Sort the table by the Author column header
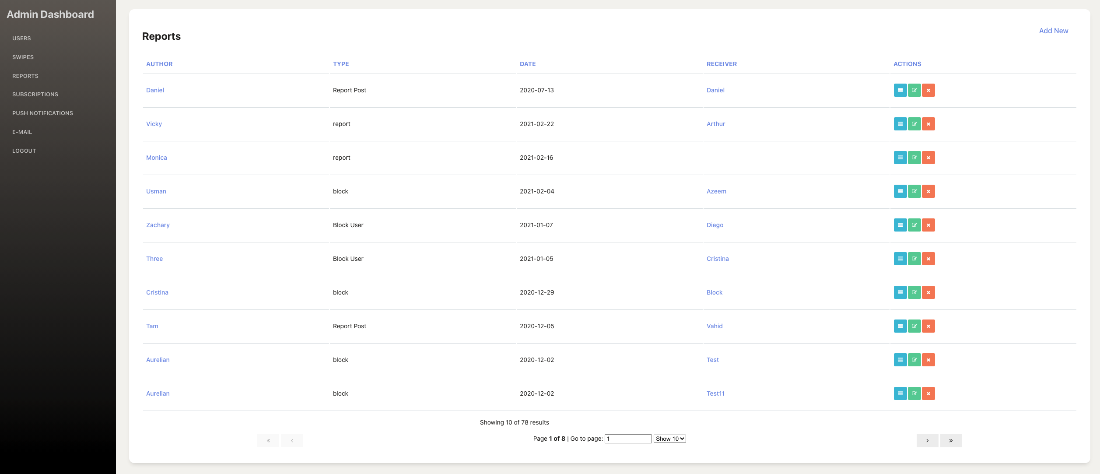 point(159,64)
